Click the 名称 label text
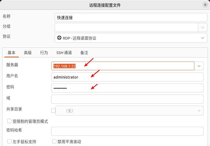 6,16
